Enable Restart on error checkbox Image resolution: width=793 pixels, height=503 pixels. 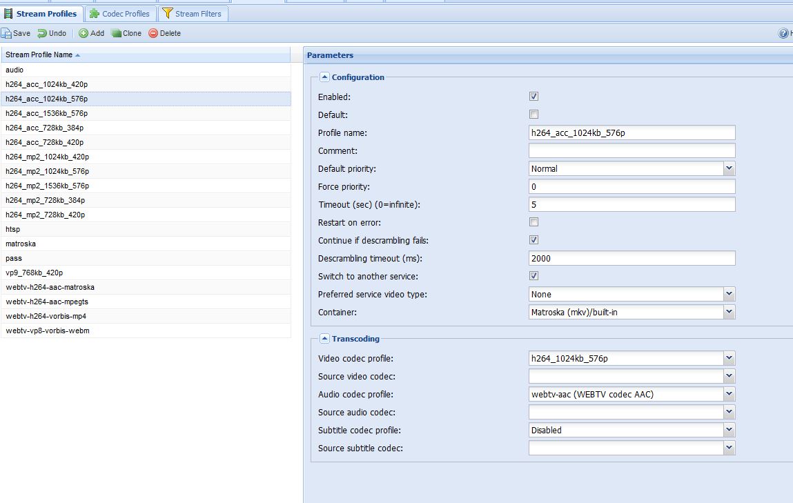(533, 222)
